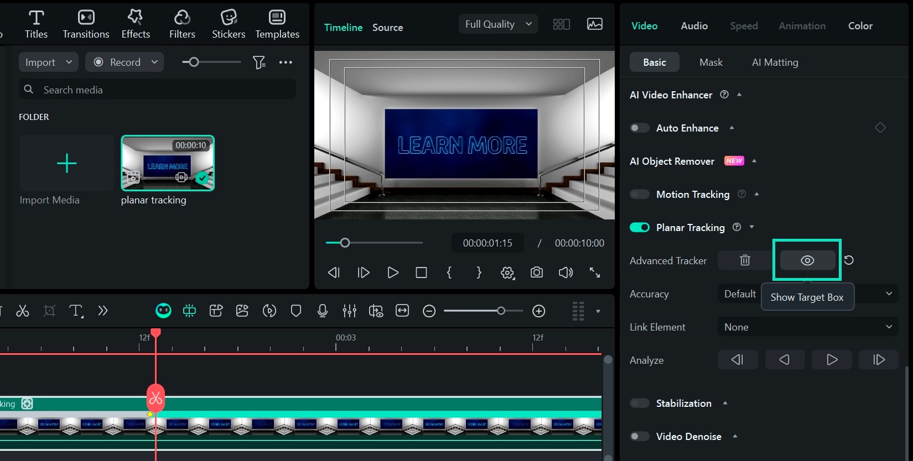Click the scissors split tool in timeline toolbar
The height and width of the screenshot is (461, 913).
pyautogui.click(x=23, y=311)
